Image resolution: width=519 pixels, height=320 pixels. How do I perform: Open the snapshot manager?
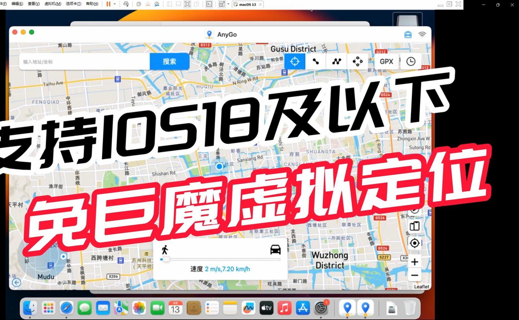tap(157, 4)
